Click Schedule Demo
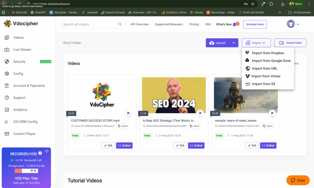The height and width of the screenshot is (188, 314). tap(255, 24)
